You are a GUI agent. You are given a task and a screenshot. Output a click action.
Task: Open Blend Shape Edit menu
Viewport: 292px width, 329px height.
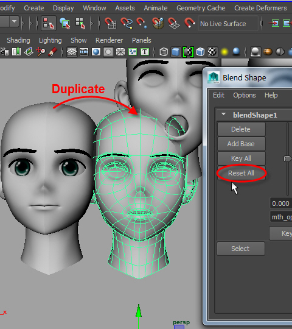[218, 95]
